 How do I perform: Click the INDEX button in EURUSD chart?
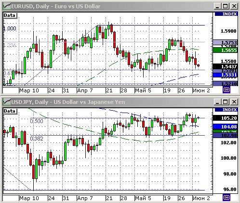[x=226, y=14]
